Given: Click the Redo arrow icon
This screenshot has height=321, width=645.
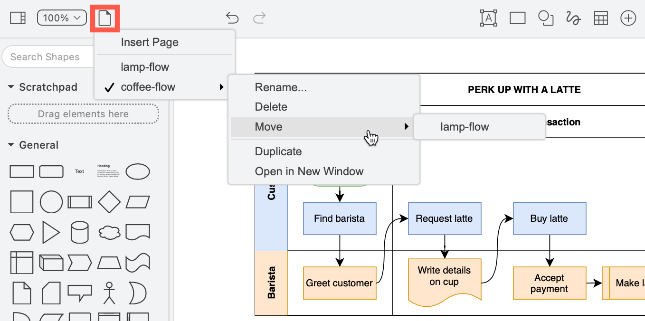Looking at the screenshot, I should pyautogui.click(x=259, y=18).
